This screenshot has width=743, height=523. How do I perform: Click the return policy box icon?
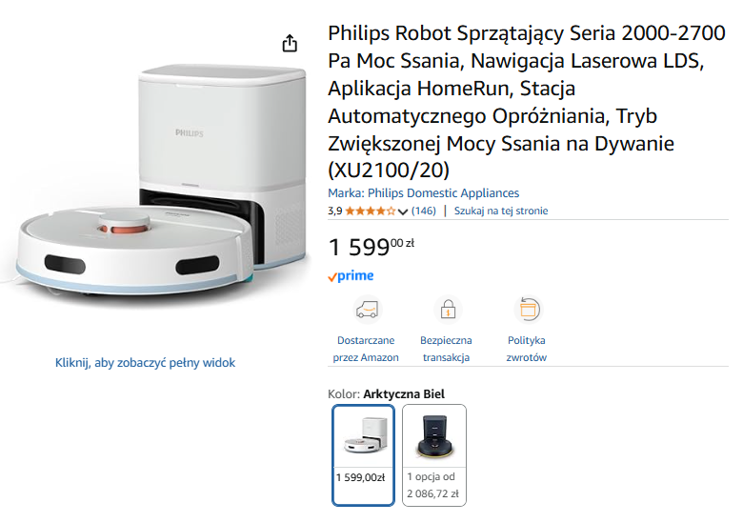click(x=527, y=310)
